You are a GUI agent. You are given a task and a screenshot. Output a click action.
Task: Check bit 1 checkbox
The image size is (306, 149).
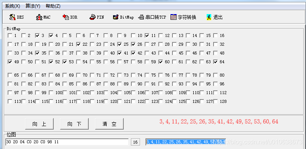10,35
